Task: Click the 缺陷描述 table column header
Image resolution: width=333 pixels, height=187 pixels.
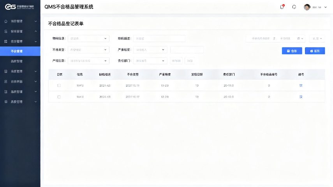Action: [105, 74]
